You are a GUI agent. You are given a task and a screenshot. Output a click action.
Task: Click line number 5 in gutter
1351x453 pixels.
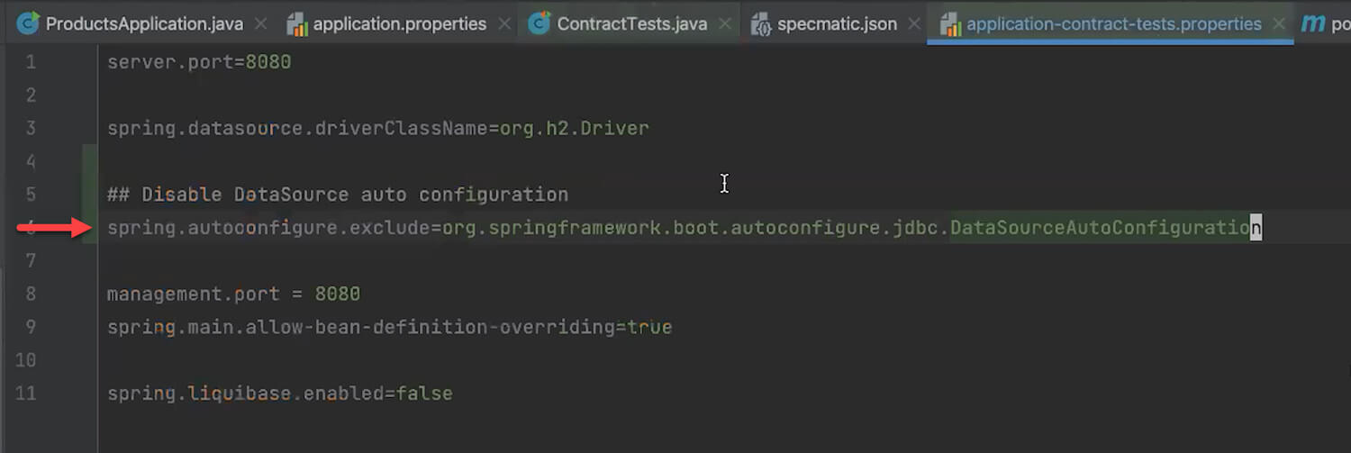(x=31, y=195)
